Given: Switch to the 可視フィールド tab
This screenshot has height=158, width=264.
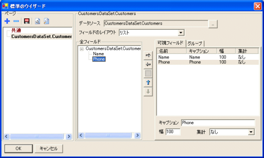Looking at the screenshot, I should 170,43.
